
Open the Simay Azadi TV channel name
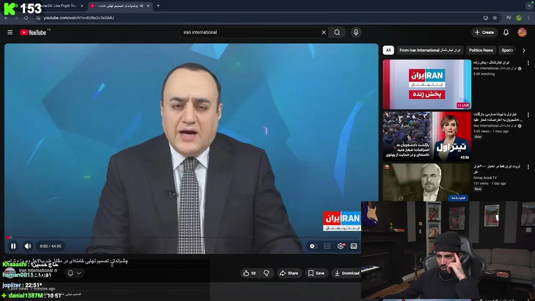485,178
